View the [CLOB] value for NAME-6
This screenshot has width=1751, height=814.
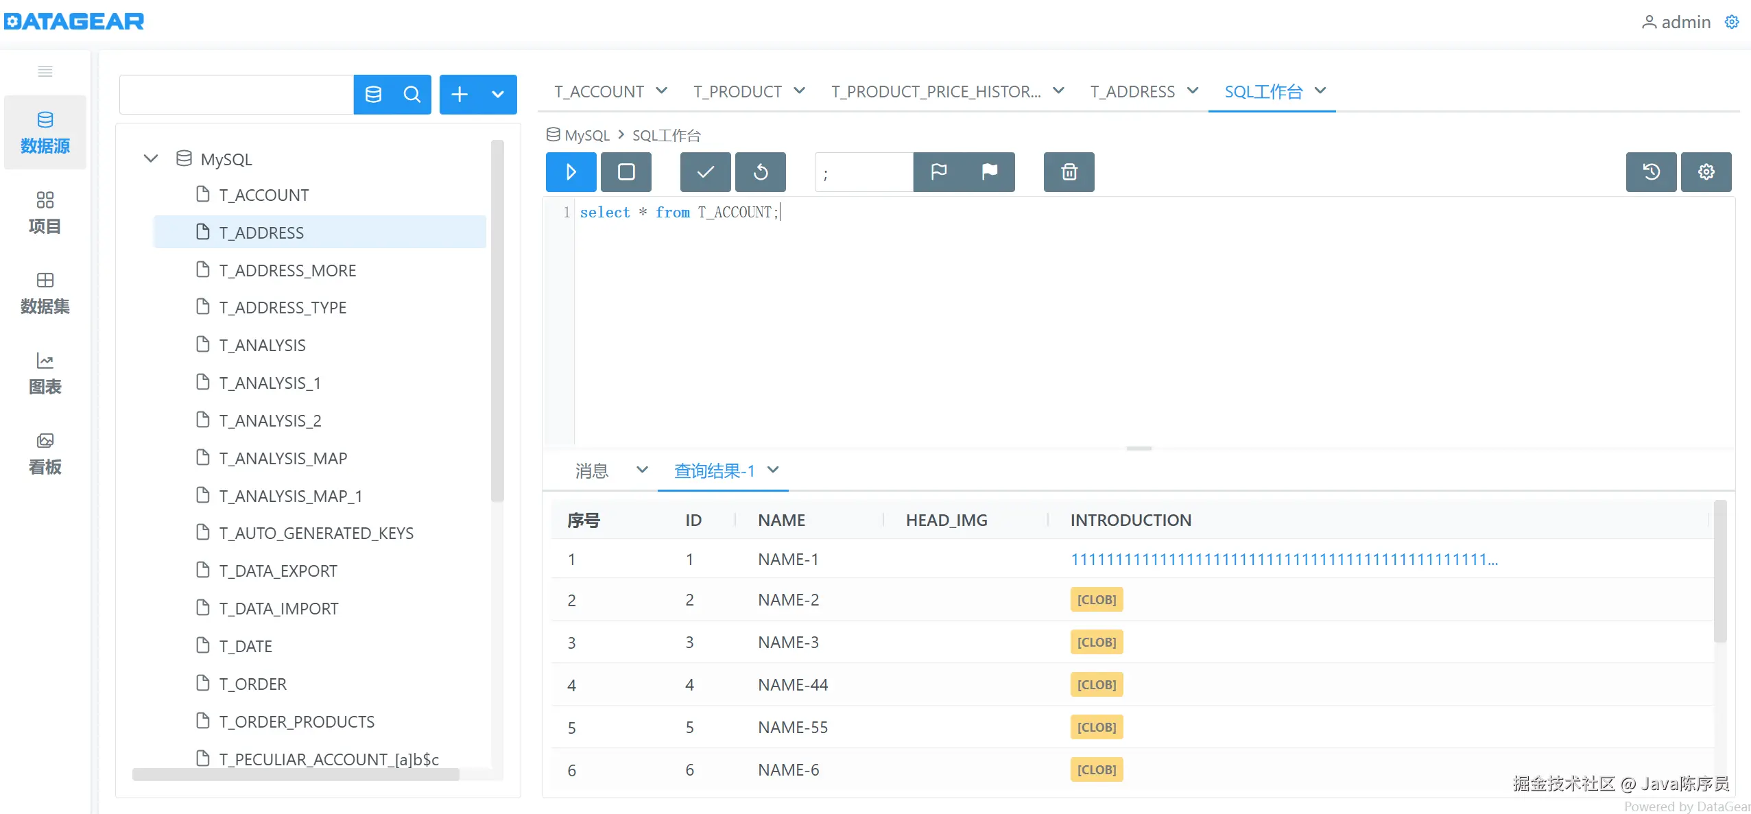coord(1097,769)
